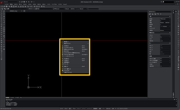The height and width of the screenshot is (110, 180).
Task: Click Cut scissors icon in context menu
Action: pyautogui.click(x=62, y=46)
